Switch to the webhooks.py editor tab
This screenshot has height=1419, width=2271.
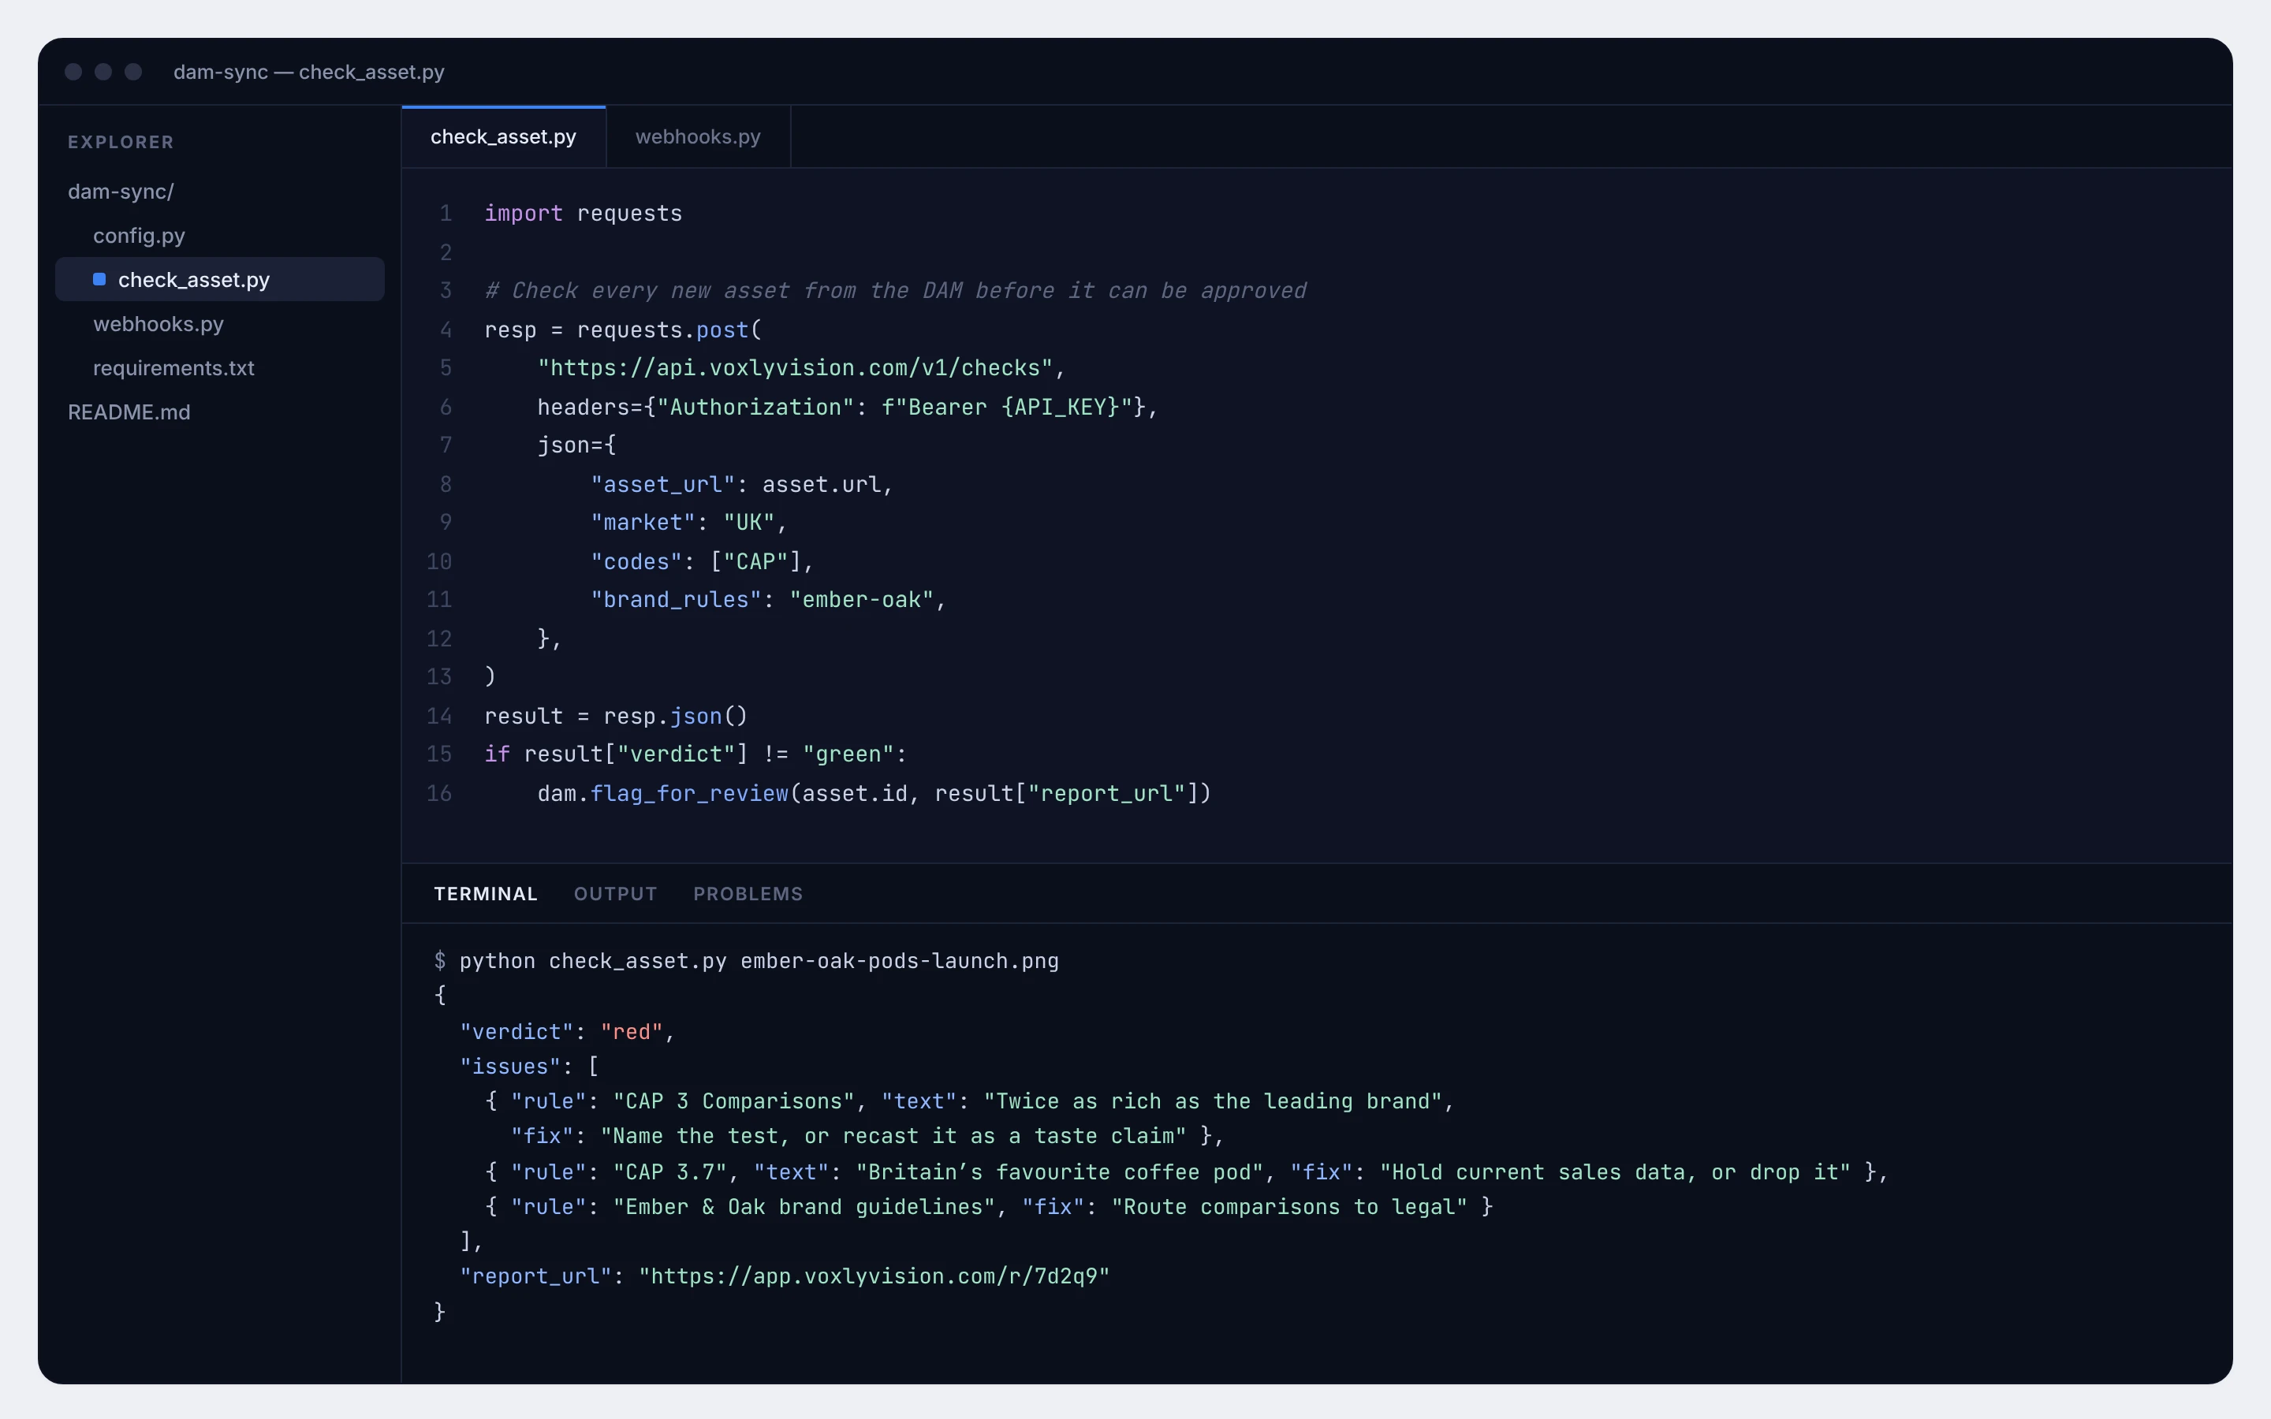point(697,137)
